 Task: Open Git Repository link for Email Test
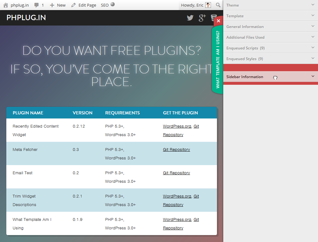[x=177, y=173]
